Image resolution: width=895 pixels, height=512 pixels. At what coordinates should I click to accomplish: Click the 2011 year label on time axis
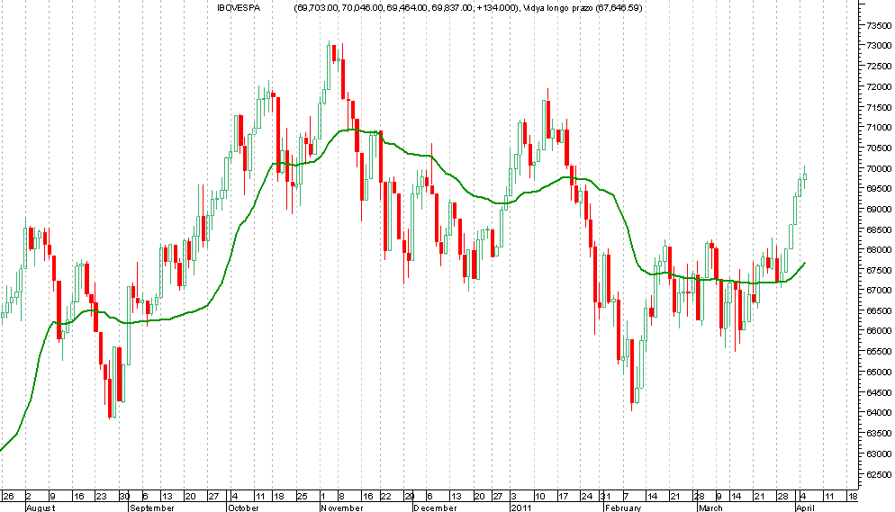pos(521,508)
